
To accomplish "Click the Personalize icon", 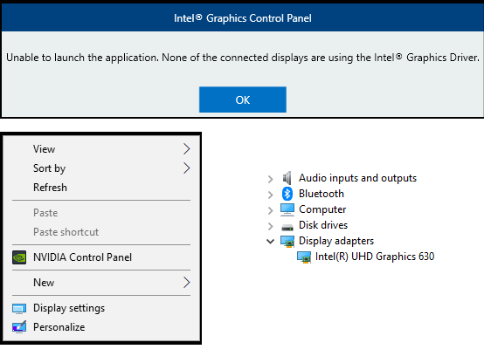I will coord(19,327).
